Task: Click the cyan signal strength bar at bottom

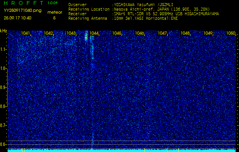Action: point(122,150)
